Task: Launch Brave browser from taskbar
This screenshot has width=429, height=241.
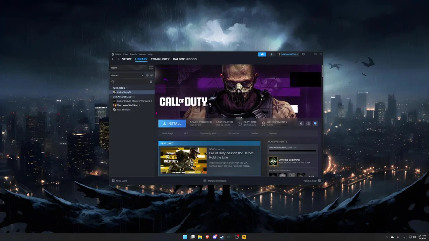Action: coord(207,237)
